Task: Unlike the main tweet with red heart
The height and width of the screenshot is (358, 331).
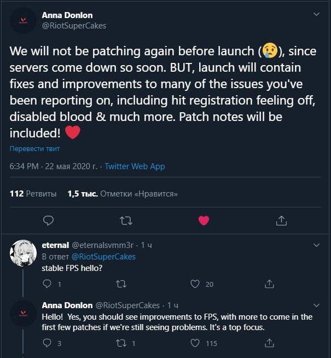Action: 204,220
